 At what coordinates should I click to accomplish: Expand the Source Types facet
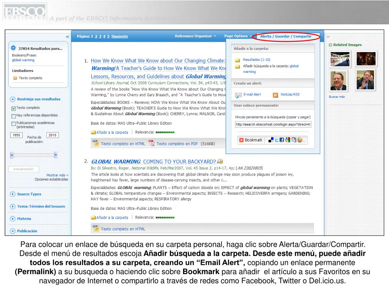13,194
